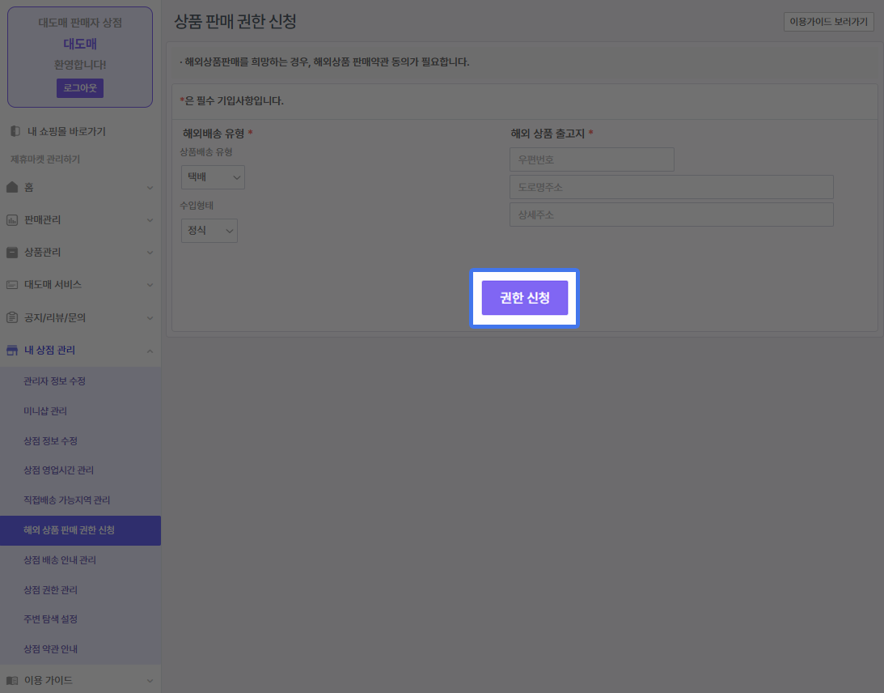
Task: Click the 내 쇼핑몰 바로가기 icon
Action: tap(15, 131)
